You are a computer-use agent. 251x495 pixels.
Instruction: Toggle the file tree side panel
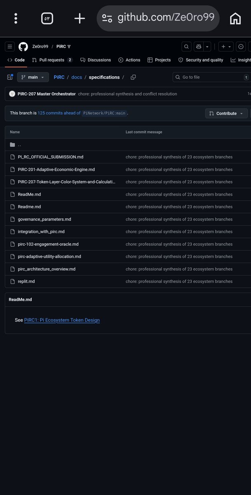(10, 77)
